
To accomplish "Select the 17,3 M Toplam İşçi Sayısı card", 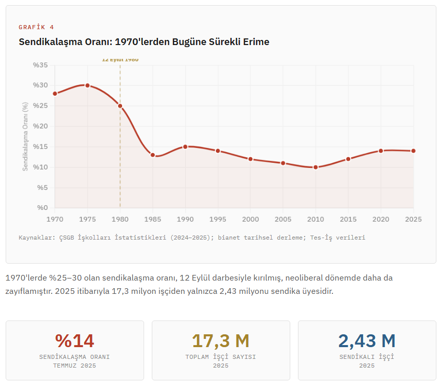I will point(221,350).
